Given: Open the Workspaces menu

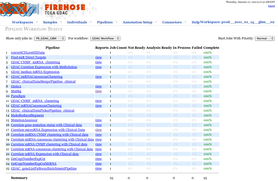Looking at the screenshot, I should click(22, 22).
